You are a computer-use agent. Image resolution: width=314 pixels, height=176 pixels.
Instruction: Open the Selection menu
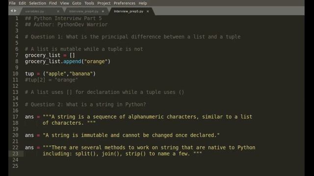click(37, 3)
